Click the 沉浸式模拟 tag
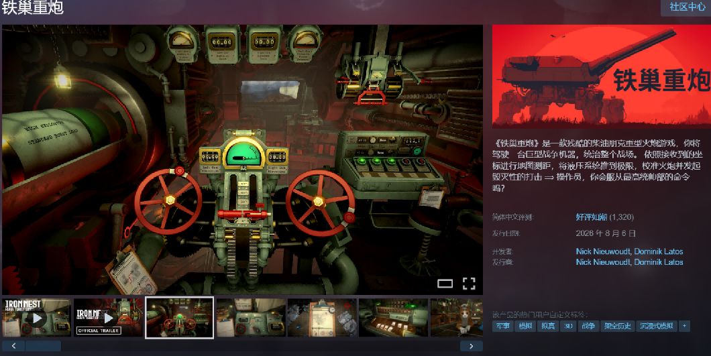 [657, 326]
